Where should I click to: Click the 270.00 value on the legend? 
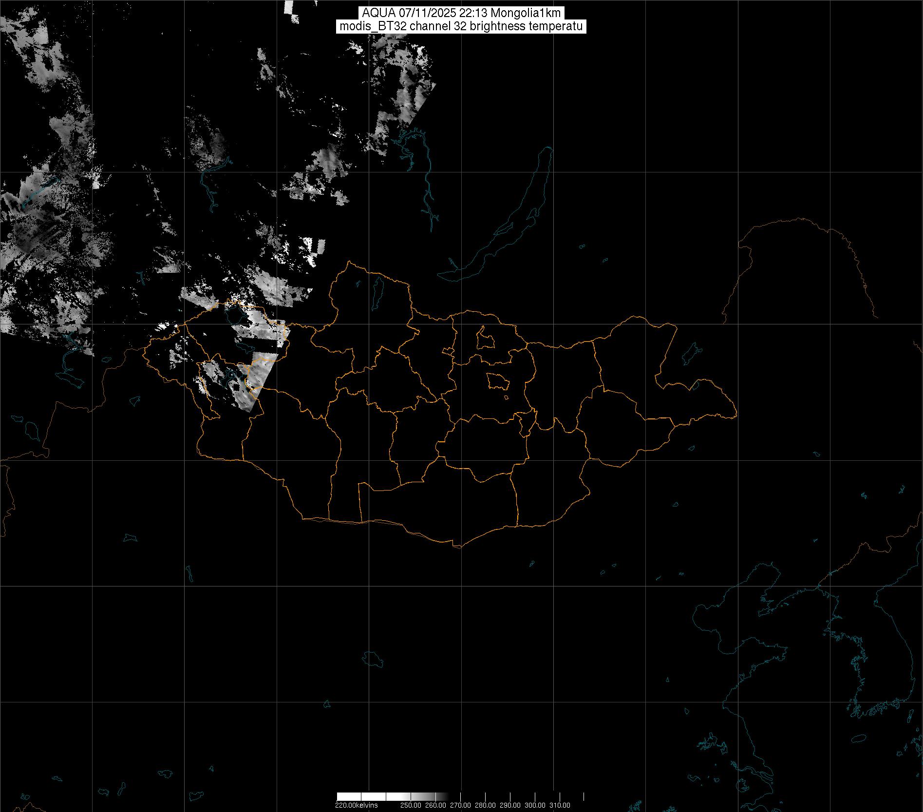click(x=460, y=805)
